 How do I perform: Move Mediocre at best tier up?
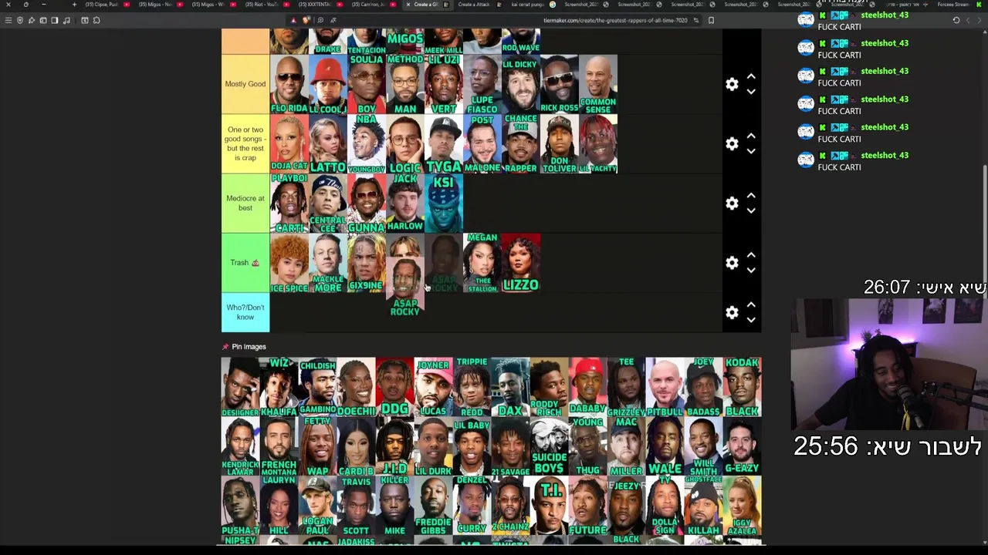(x=750, y=195)
